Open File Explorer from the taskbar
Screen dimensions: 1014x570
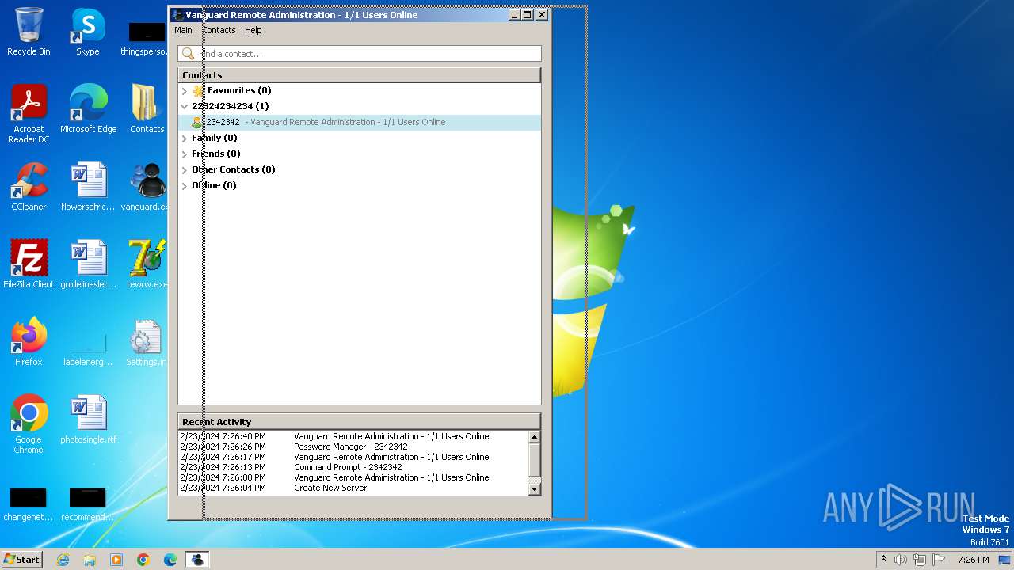click(x=90, y=560)
